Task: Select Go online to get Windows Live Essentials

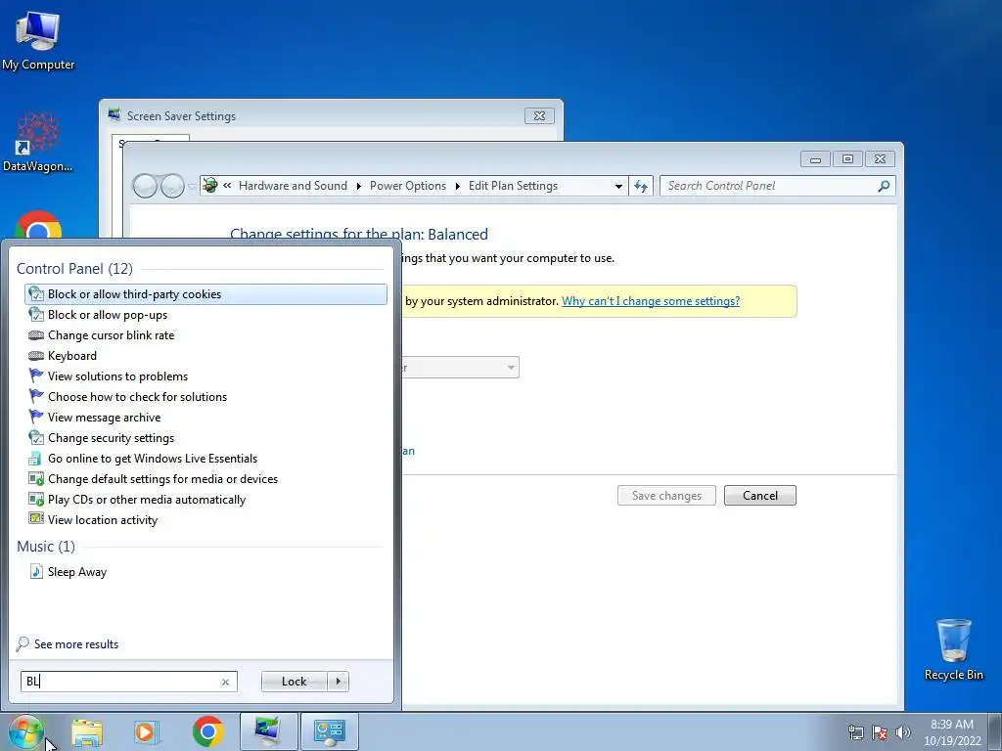Action: [x=205, y=459]
